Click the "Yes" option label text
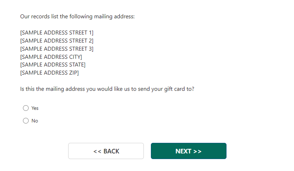The image size is (294, 171). pyautogui.click(x=35, y=108)
